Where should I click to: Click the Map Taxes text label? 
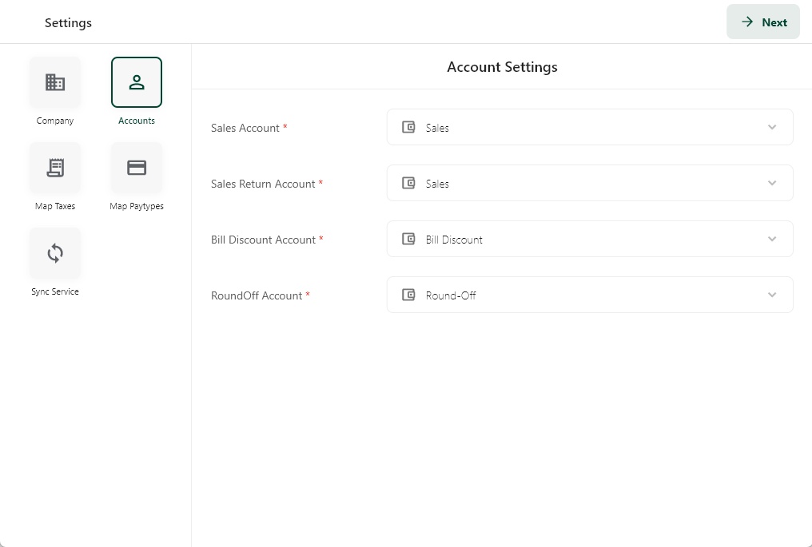55,206
